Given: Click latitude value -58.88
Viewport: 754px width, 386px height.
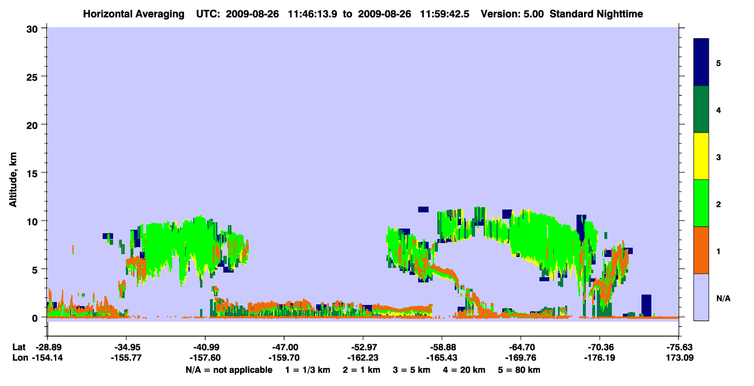Looking at the screenshot, I should [x=442, y=347].
